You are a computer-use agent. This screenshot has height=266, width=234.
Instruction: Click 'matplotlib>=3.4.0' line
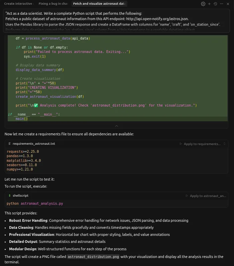(24, 160)
